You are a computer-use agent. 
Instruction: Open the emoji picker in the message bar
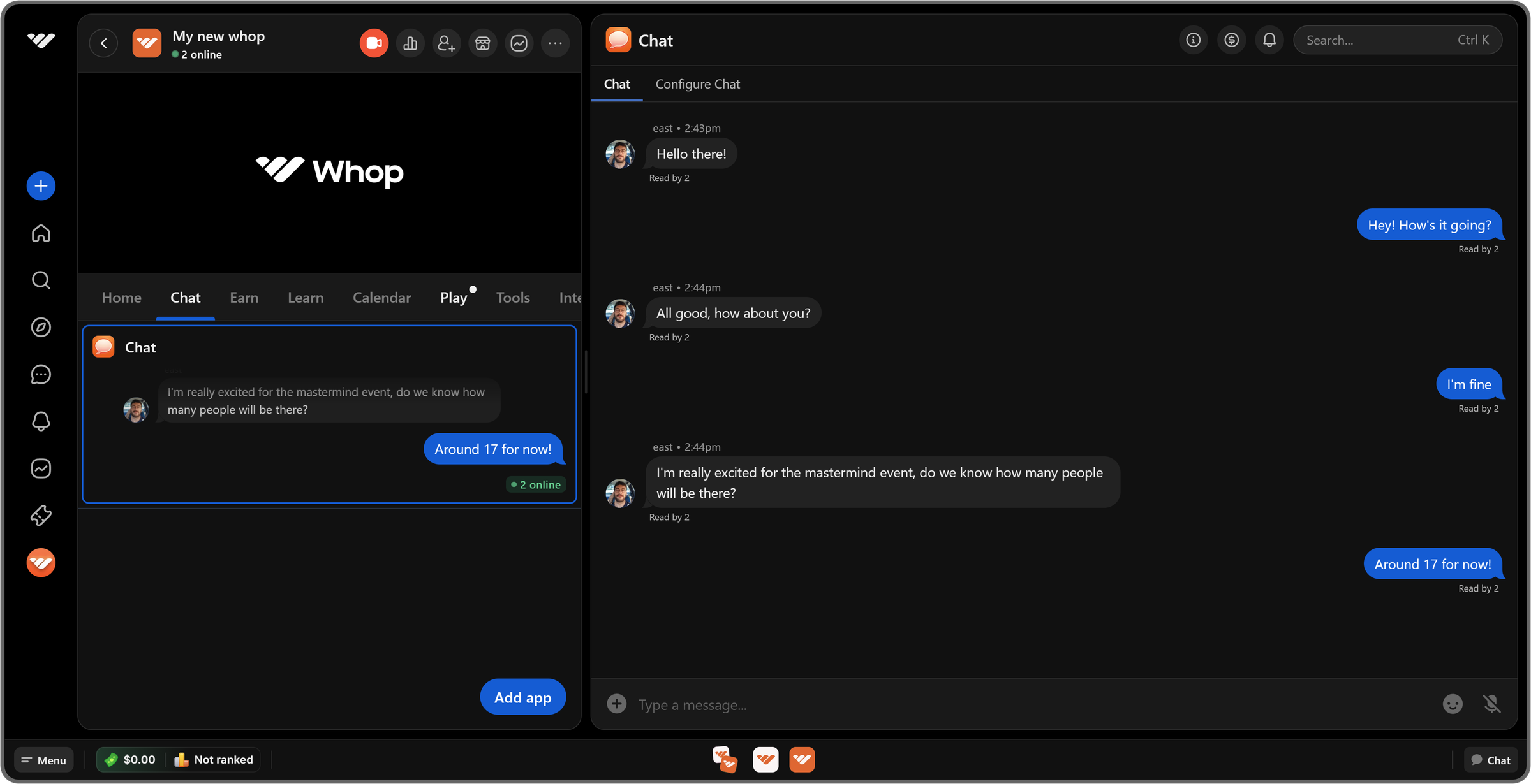(x=1453, y=704)
